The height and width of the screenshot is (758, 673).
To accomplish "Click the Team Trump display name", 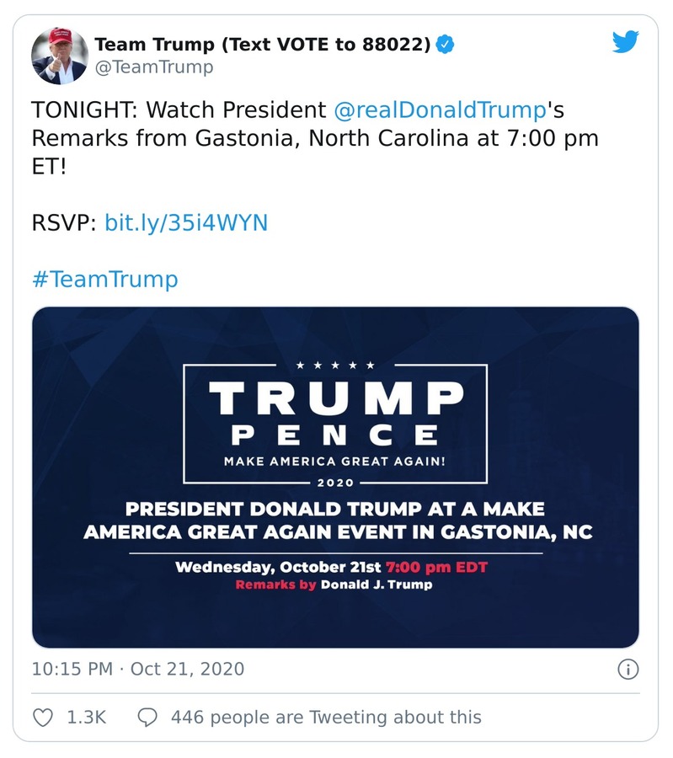I will [262, 45].
